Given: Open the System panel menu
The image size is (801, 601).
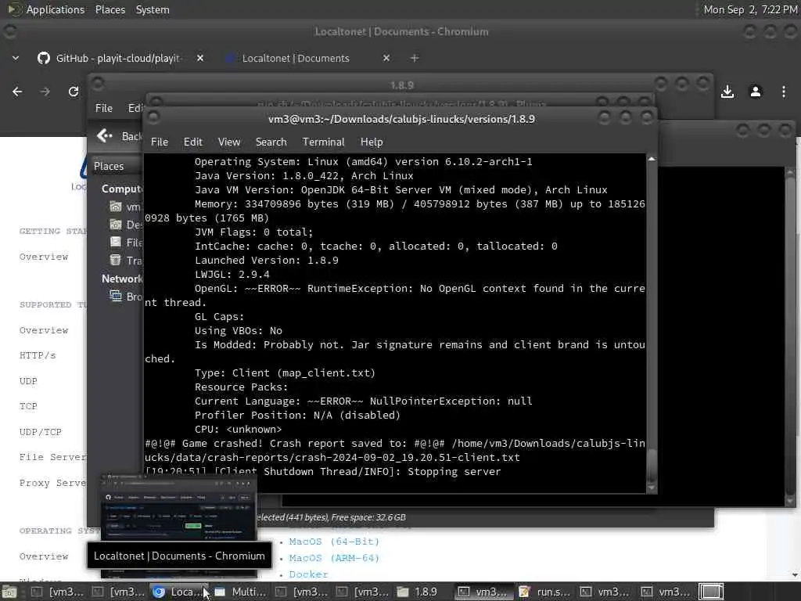Looking at the screenshot, I should pyautogui.click(x=153, y=9).
